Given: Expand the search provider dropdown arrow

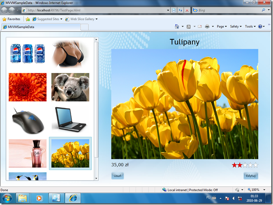Looking at the screenshot, I should (x=269, y=10).
